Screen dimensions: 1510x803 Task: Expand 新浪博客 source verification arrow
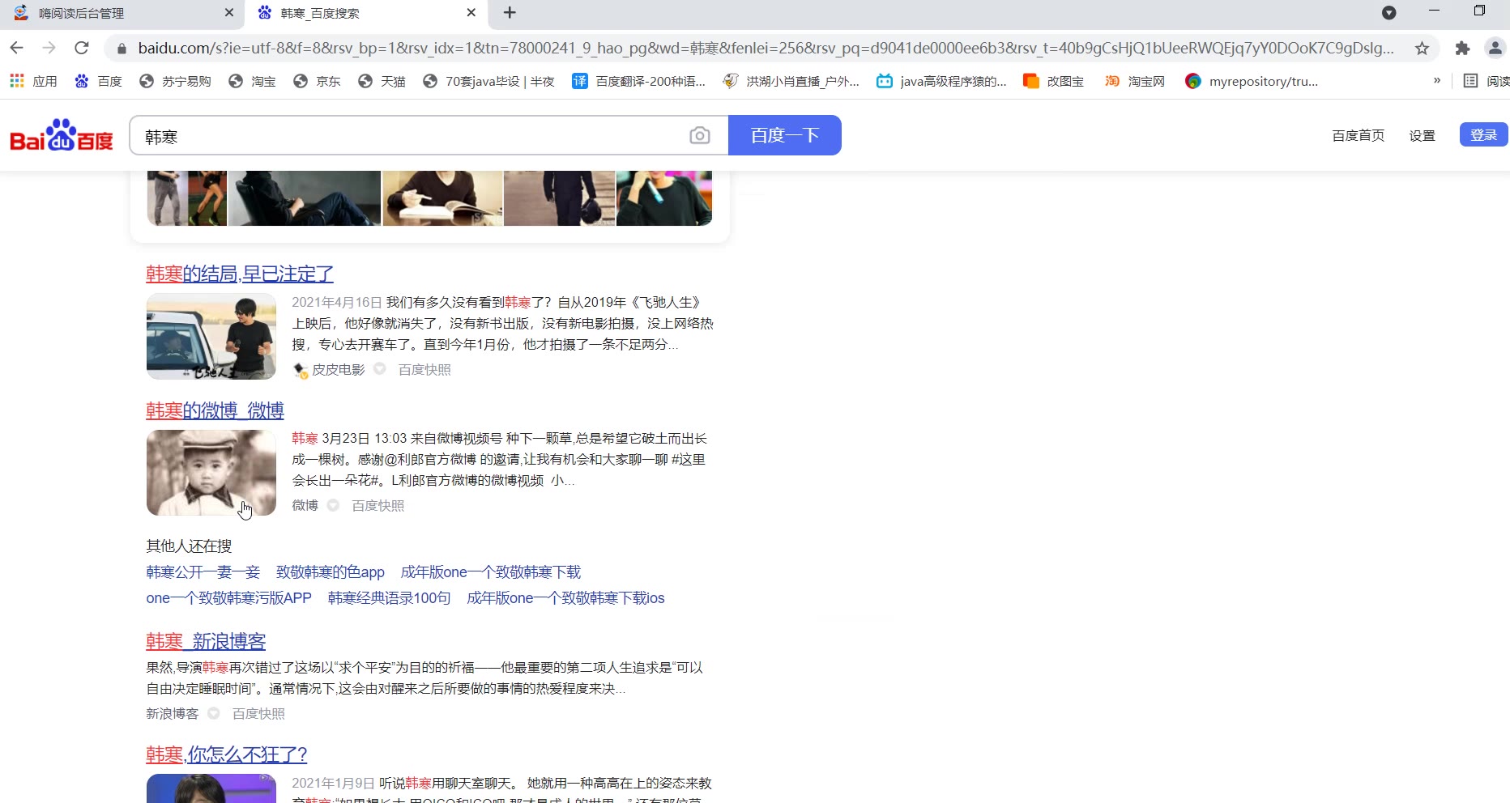pos(214,713)
